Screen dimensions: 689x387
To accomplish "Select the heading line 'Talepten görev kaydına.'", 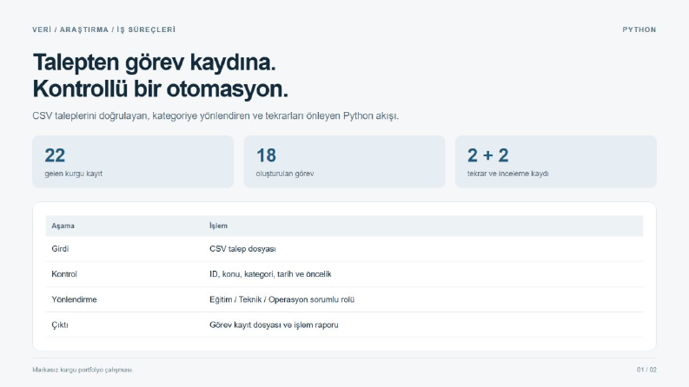I will tap(155, 62).
